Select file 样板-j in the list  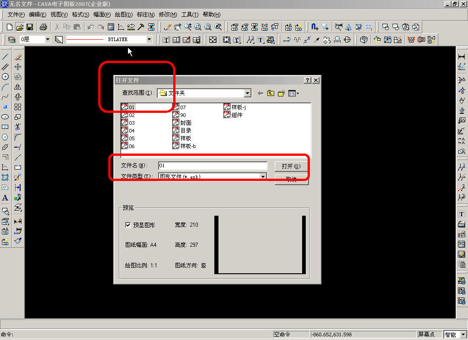(235, 107)
